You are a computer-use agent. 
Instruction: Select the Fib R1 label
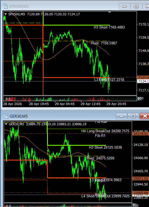tap(100, 135)
